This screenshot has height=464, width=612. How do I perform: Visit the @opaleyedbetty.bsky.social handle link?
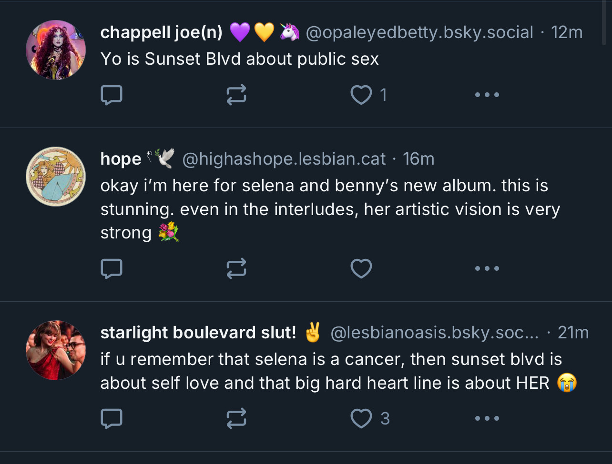click(x=419, y=32)
